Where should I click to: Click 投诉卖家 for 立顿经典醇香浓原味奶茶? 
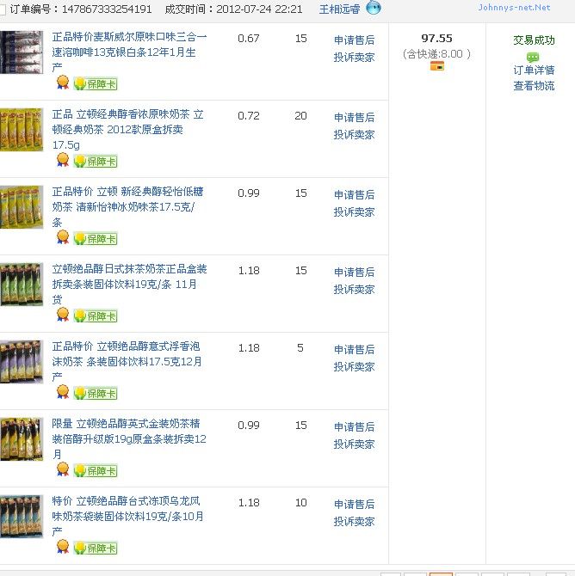(354, 135)
